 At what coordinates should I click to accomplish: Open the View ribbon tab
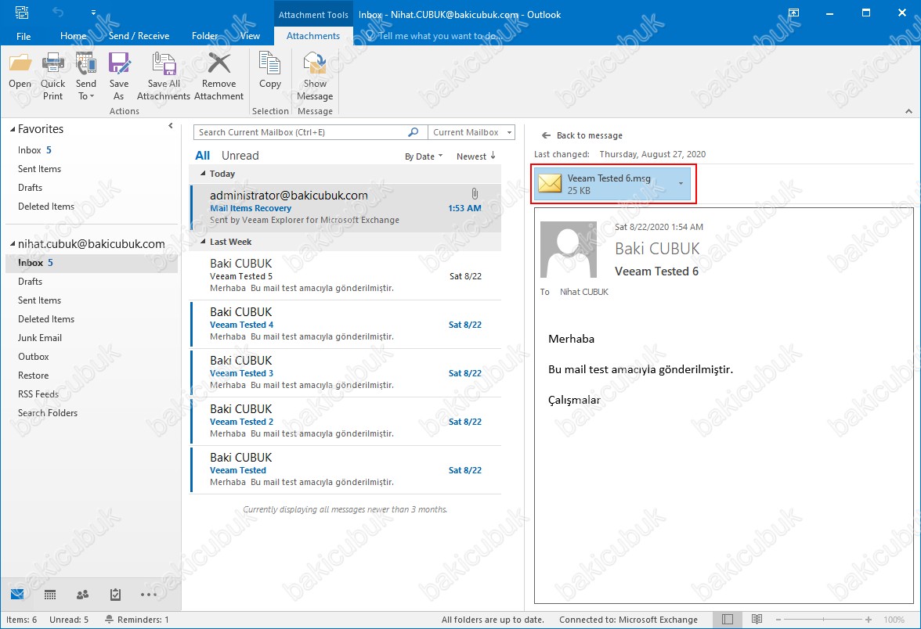[250, 36]
